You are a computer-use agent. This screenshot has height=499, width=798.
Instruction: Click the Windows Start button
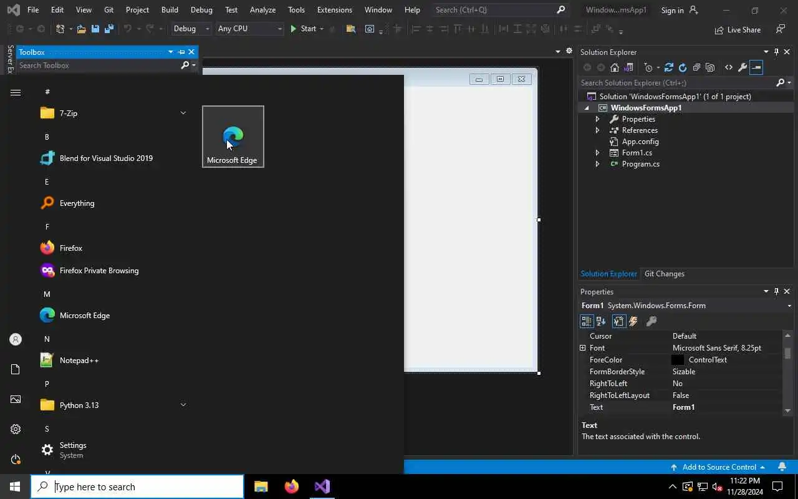pos(15,487)
